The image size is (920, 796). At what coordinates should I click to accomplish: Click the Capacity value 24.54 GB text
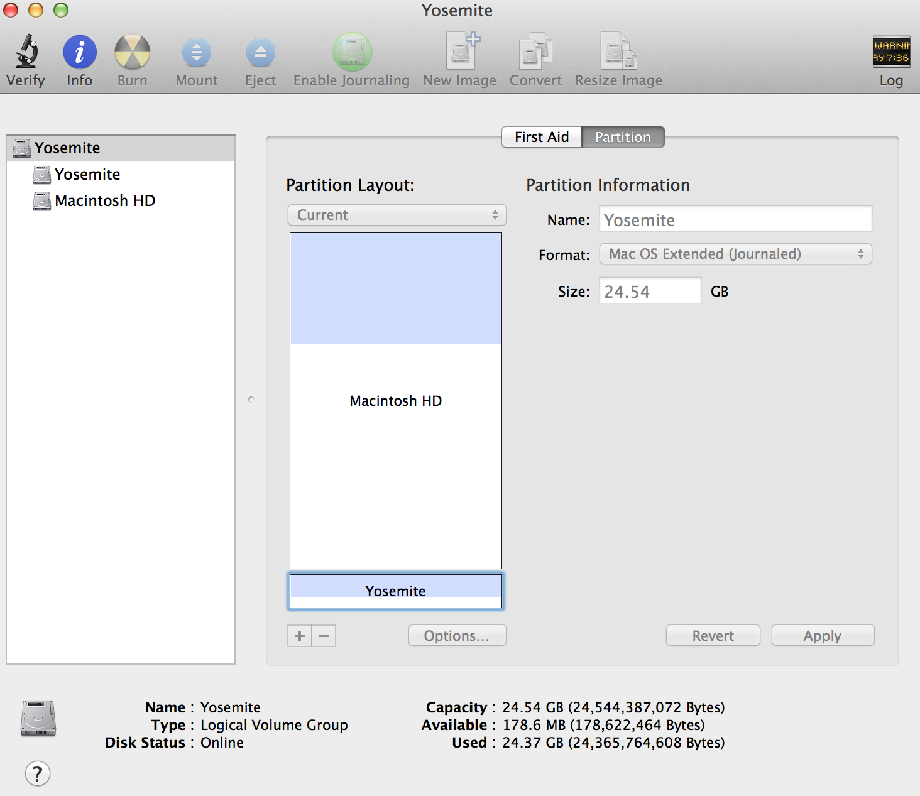coord(613,707)
